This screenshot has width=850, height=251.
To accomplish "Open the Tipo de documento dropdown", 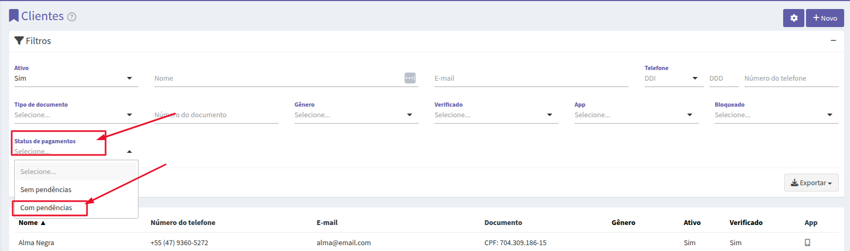I will [x=76, y=115].
